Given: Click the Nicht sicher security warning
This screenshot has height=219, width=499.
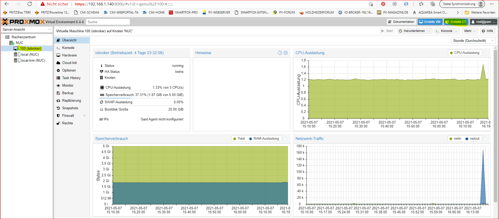Looking at the screenshot, I should pos(54,4).
